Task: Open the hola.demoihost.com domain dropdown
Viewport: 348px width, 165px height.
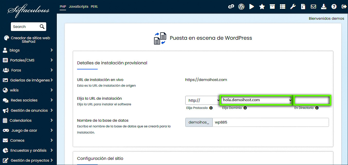Action: (256, 100)
